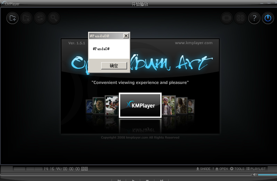Click the search magnifier icon
Image resolution: width=277 pixels, height=181 pixels.
pyautogui.click(x=54, y=18)
